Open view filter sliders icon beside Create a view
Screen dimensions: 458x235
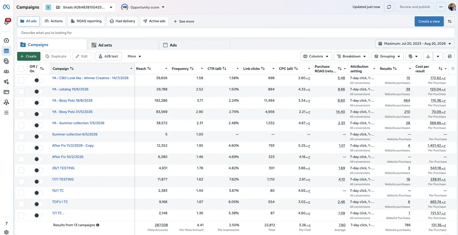[450, 21]
